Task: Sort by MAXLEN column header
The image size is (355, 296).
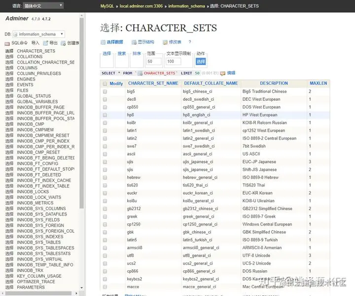Action: 319,83
